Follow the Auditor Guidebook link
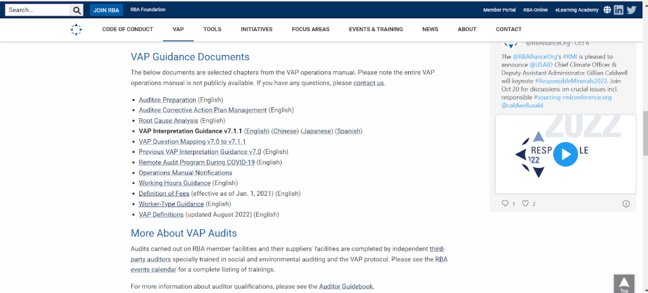 (346, 287)
